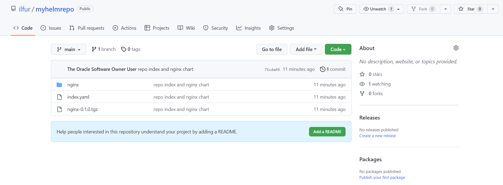This screenshot has width=503, height=185.
Task: Open the myhelmrepo repository link
Action: click(x=55, y=9)
